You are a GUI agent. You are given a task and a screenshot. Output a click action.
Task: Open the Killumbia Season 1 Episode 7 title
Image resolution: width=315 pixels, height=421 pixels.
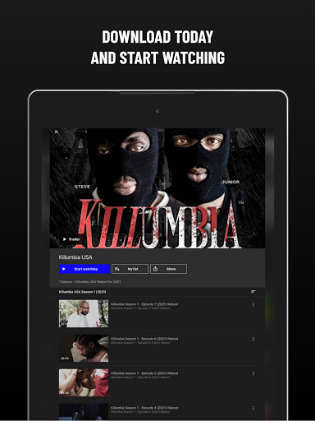click(144, 304)
